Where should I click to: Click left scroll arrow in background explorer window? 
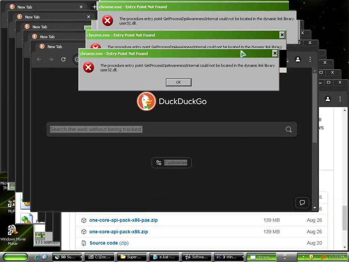[38, 235]
